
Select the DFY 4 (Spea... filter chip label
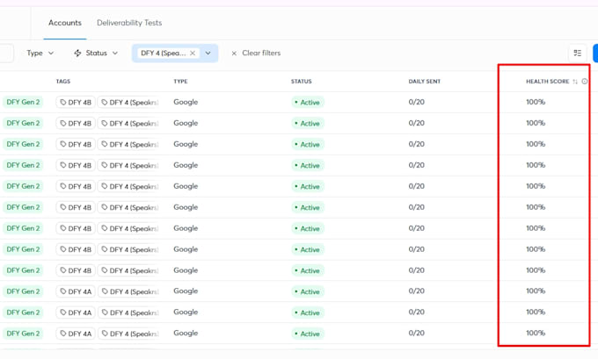163,53
